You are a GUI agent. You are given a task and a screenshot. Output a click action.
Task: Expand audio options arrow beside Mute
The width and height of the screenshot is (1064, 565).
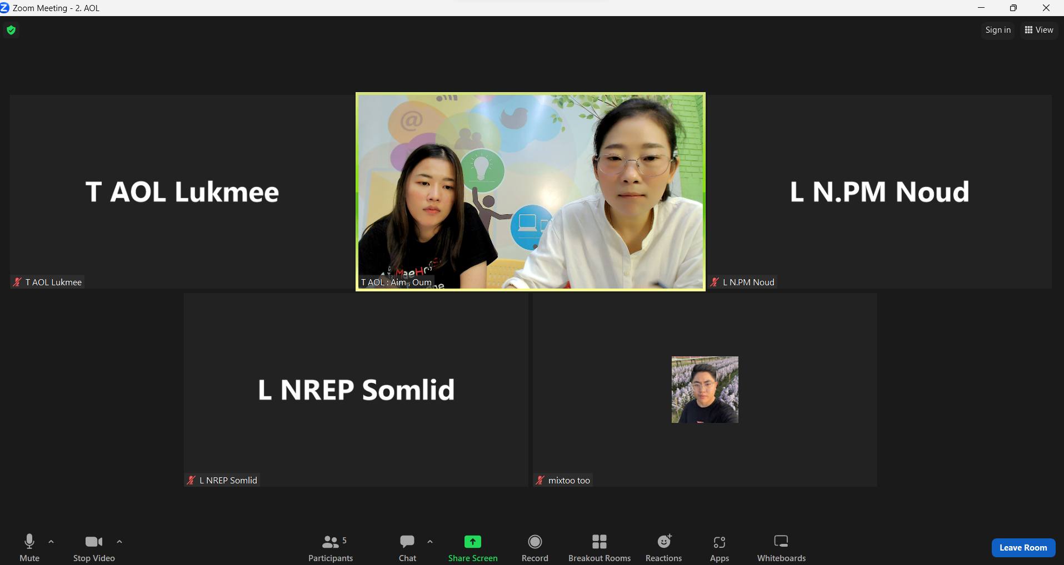[x=51, y=542]
